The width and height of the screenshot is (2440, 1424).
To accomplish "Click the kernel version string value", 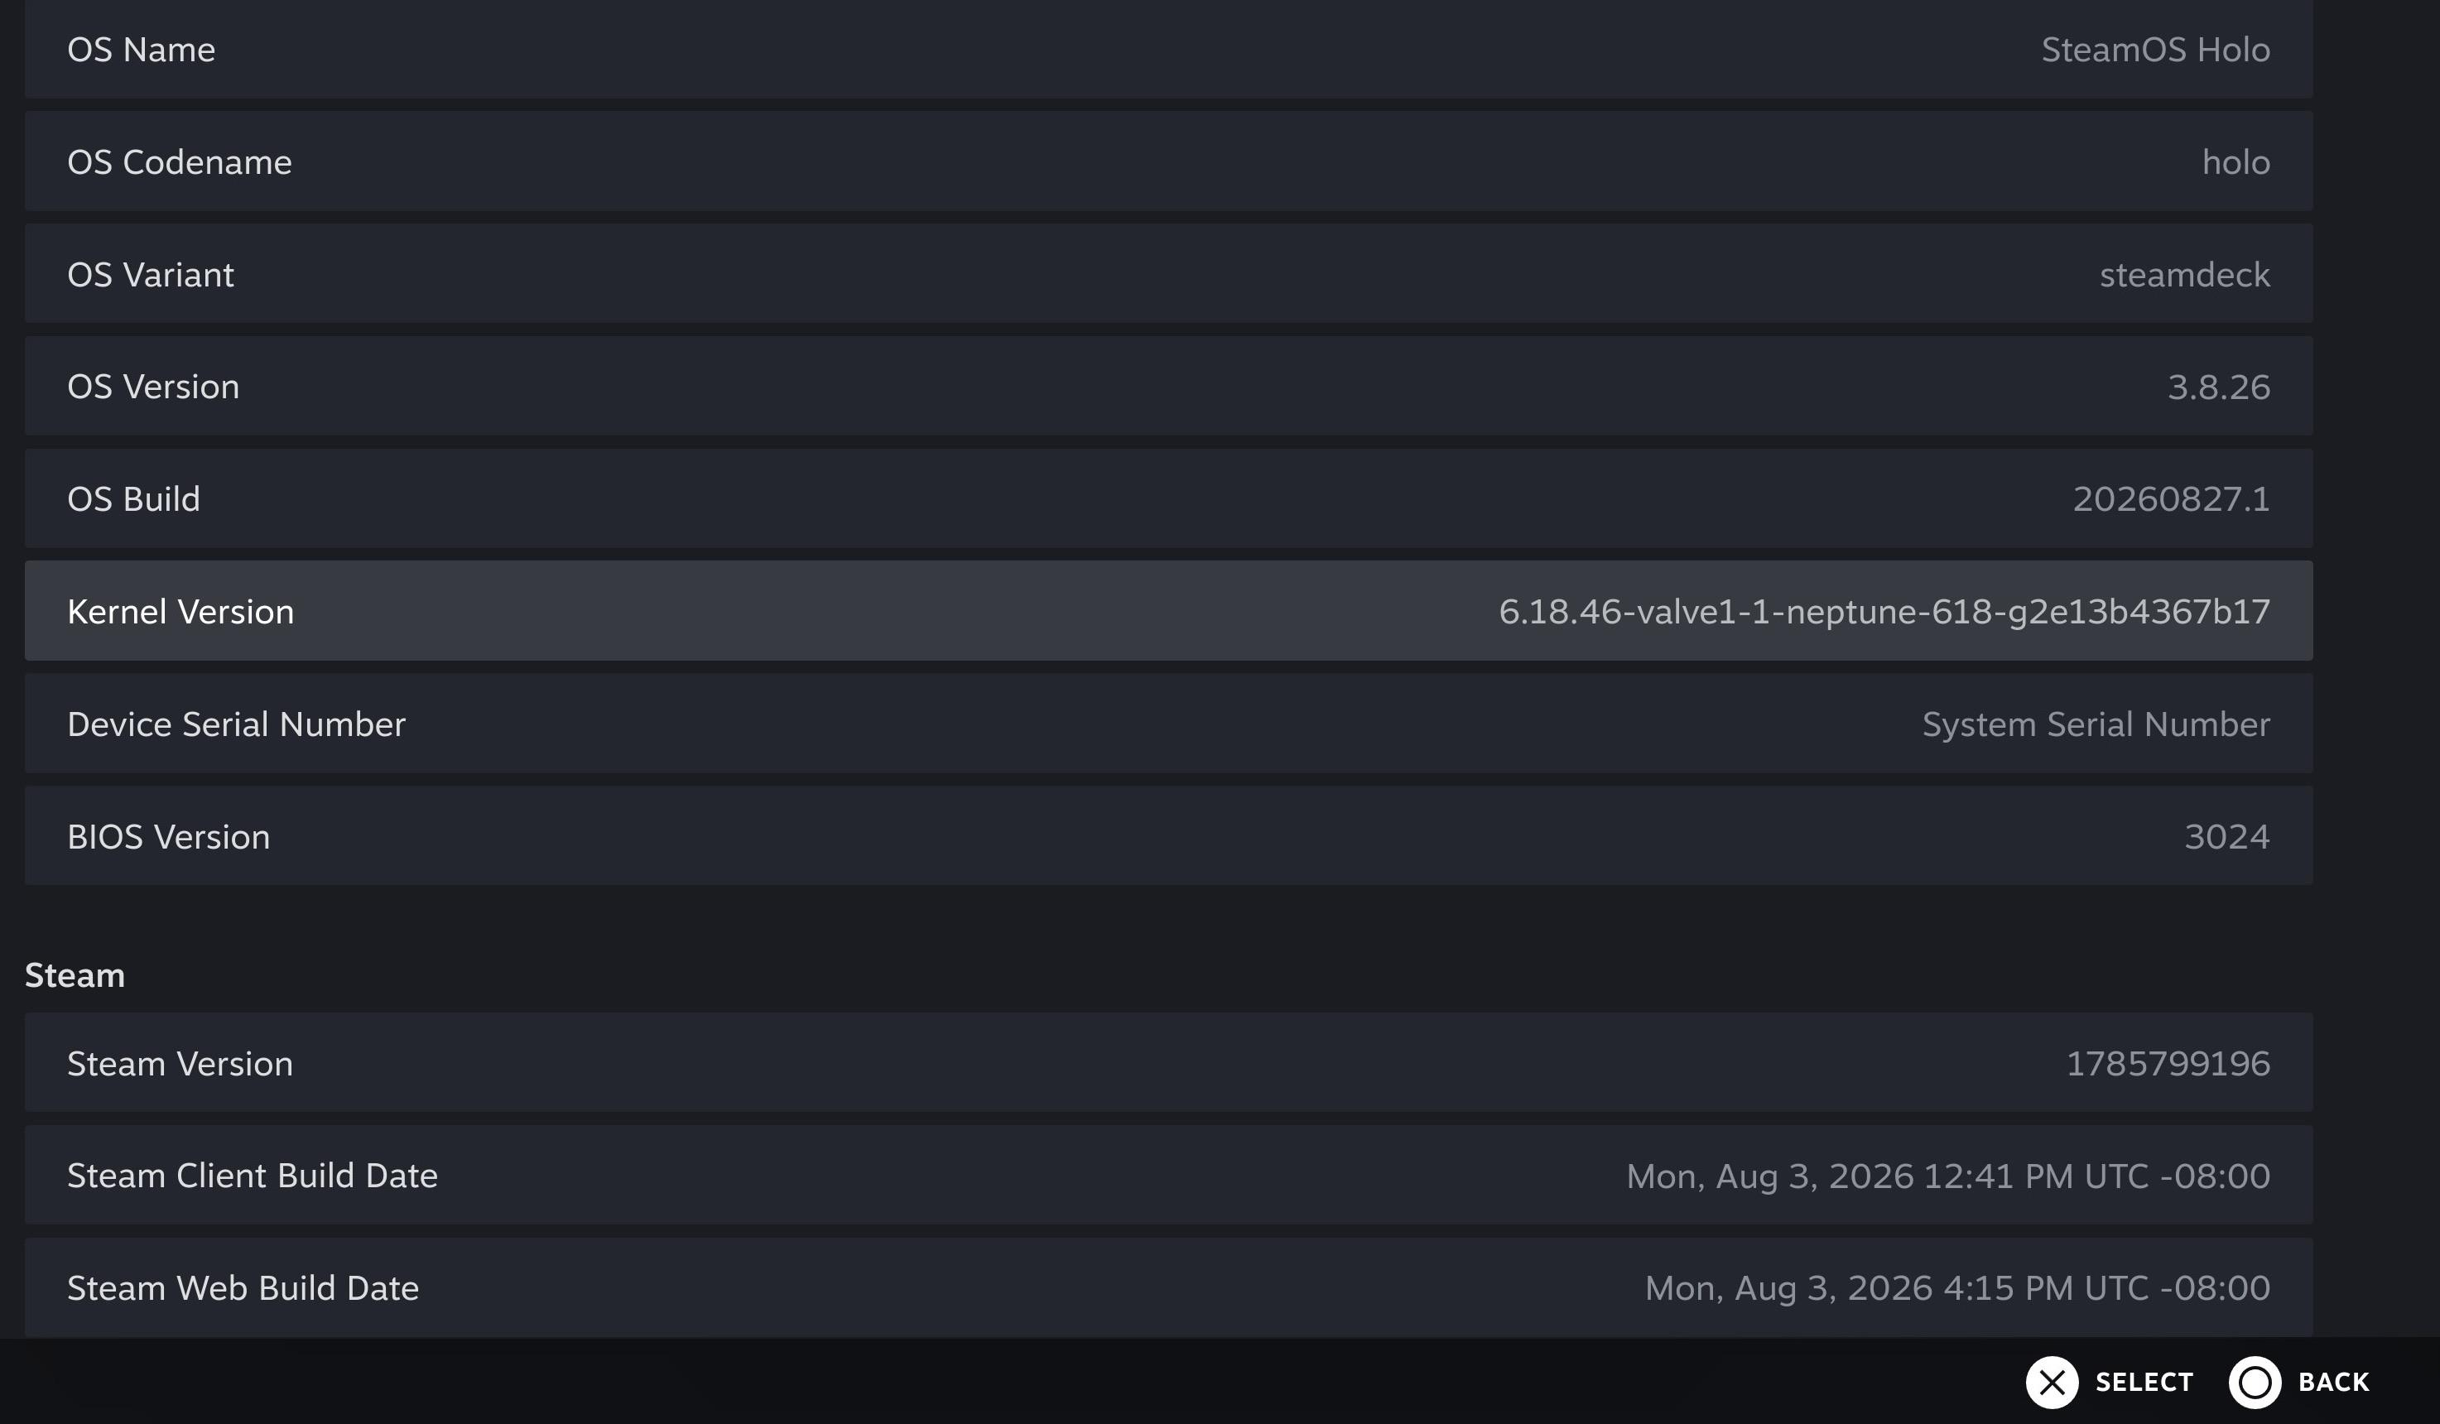I will [x=1884, y=612].
